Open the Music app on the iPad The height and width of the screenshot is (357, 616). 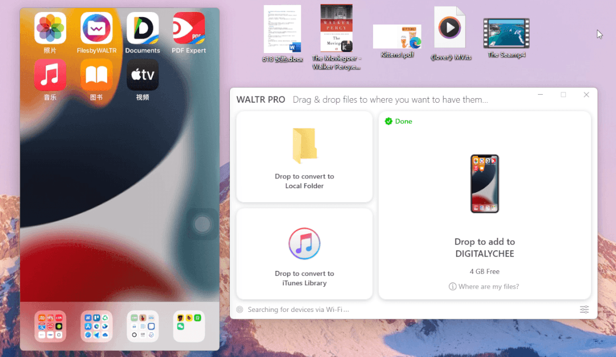tap(50, 75)
